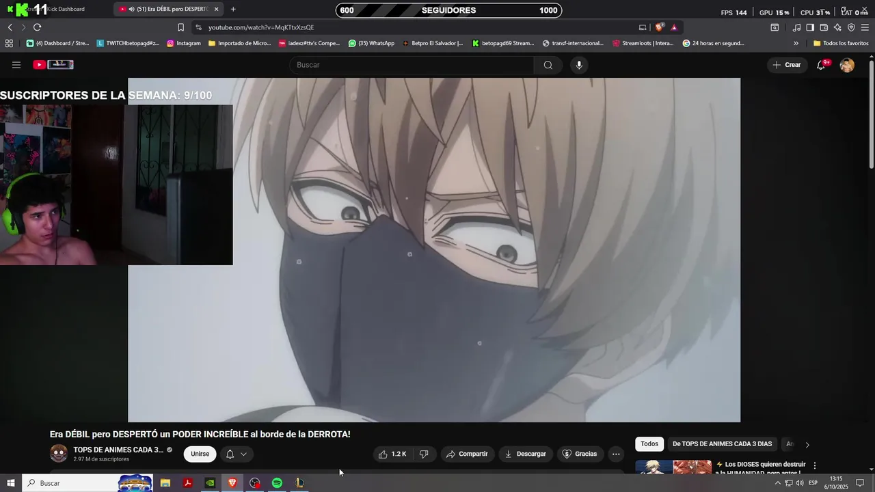Select the Todos filter chip
Screen dimensions: 875x492
tap(649, 444)
